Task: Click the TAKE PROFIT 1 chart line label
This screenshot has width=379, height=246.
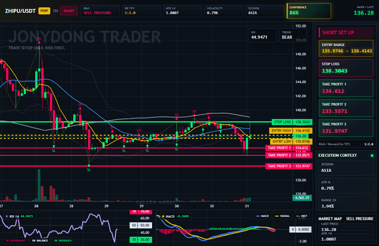Action: 279,148
